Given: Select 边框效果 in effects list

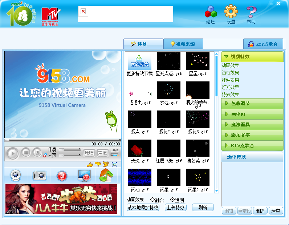Looking at the screenshot, I should (230, 73).
